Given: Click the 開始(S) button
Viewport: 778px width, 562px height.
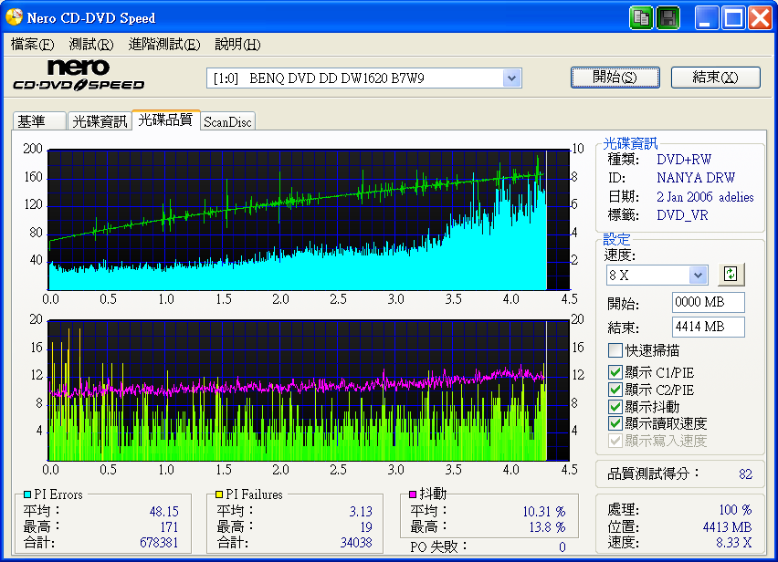Looking at the screenshot, I should point(615,78).
